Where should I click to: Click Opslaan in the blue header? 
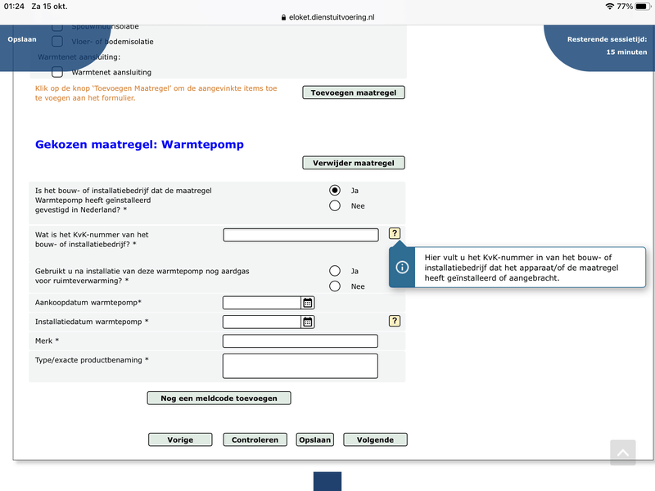tap(22, 39)
